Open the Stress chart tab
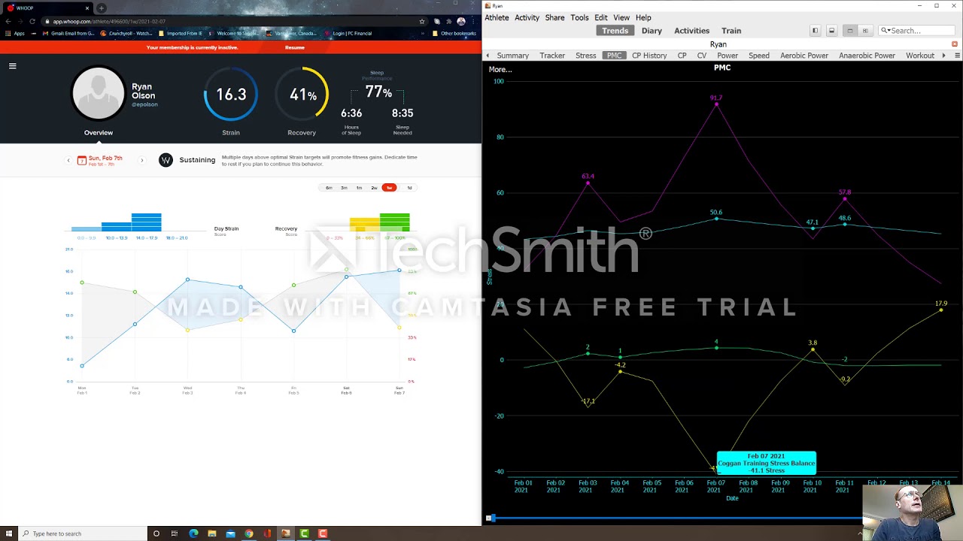The width and height of the screenshot is (963, 541). click(585, 56)
